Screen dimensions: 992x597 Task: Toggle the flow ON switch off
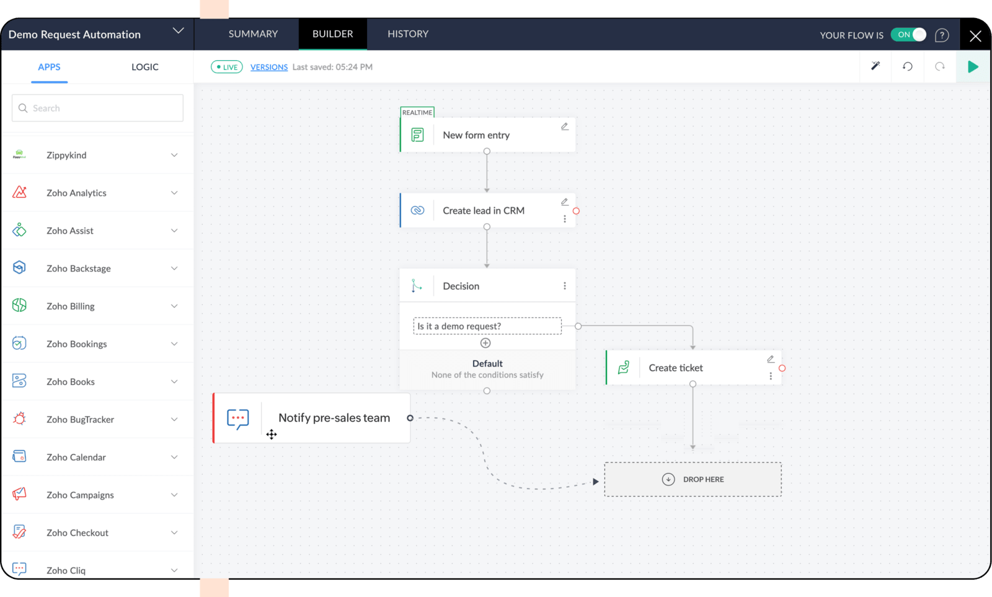tap(908, 35)
